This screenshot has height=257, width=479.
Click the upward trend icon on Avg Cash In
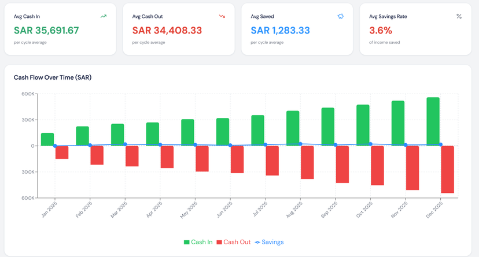[104, 16]
